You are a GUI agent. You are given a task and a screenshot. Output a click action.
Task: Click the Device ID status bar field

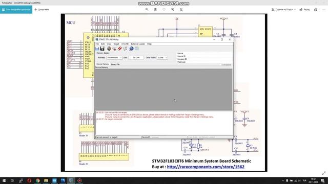(164, 137)
